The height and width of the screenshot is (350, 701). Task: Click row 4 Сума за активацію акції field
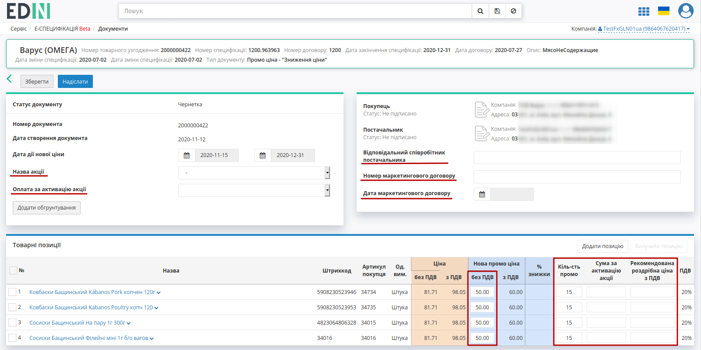click(606, 338)
